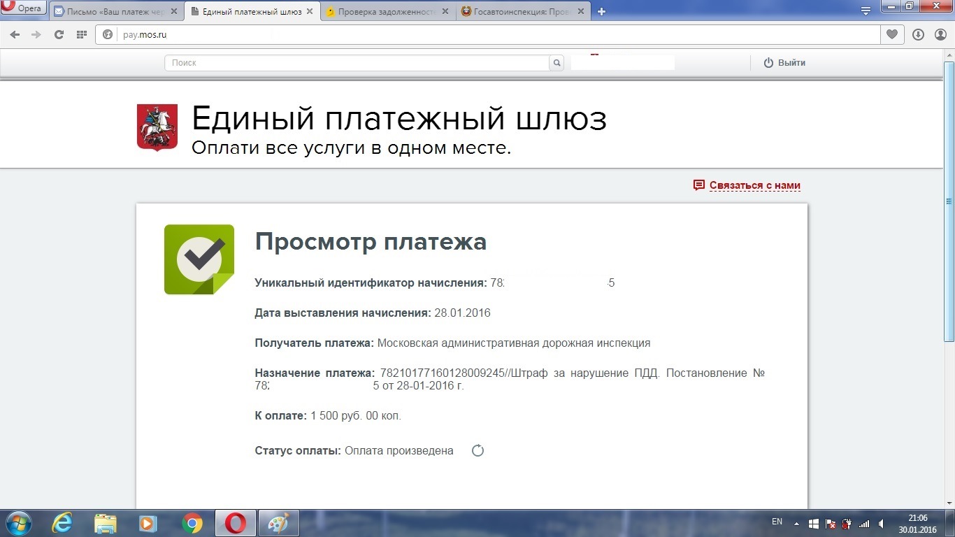
Task: Close the «Письмо «Ваш платеж» tab
Action: tap(173, 12)
